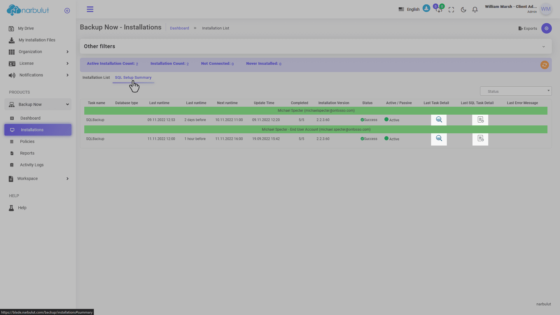Toggle the sidebar pin circle icon
Screen dimensions: 560x315
(x=67, y=10)
